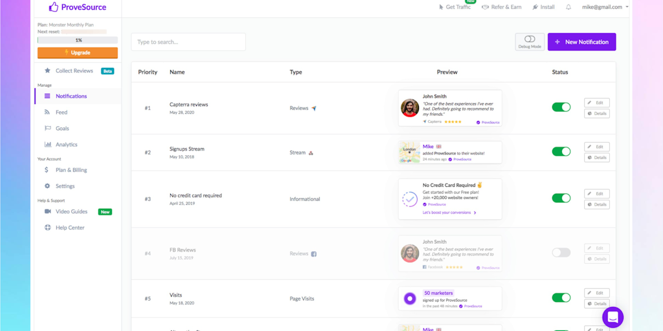The image size is (663, 331).
Task: Click the Refer & Earn icon
Action: pyautogui.click(x=485, y=7)
